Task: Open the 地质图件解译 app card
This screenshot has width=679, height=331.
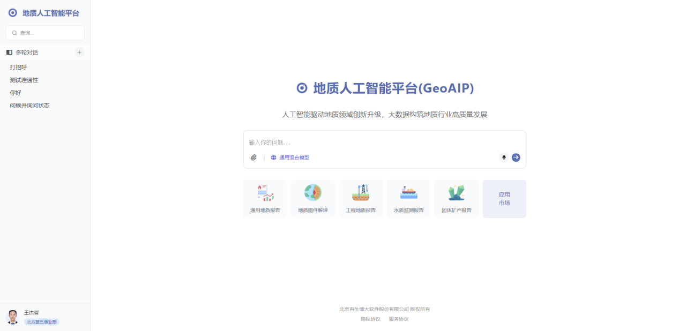Action: click(x=313, y=199)
